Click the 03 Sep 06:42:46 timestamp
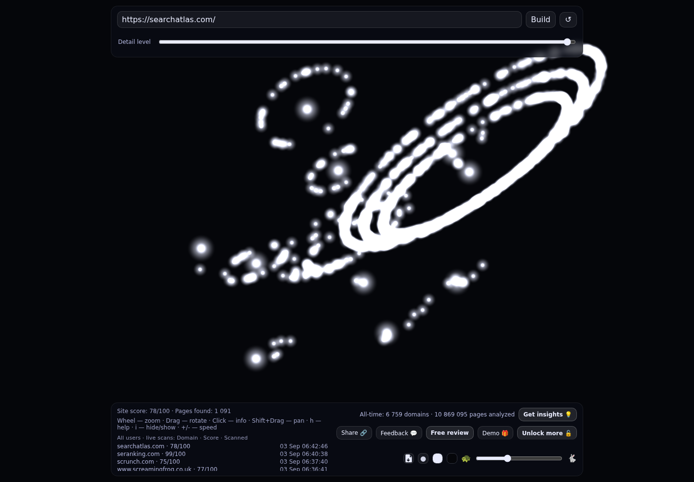 pyautogui.click(x=304, y=446)
